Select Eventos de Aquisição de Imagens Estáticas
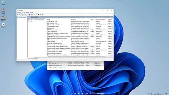This screenshot has width=169, height=95. (x=79, y=33)
